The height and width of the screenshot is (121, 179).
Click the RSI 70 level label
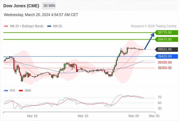click(160, 97)
